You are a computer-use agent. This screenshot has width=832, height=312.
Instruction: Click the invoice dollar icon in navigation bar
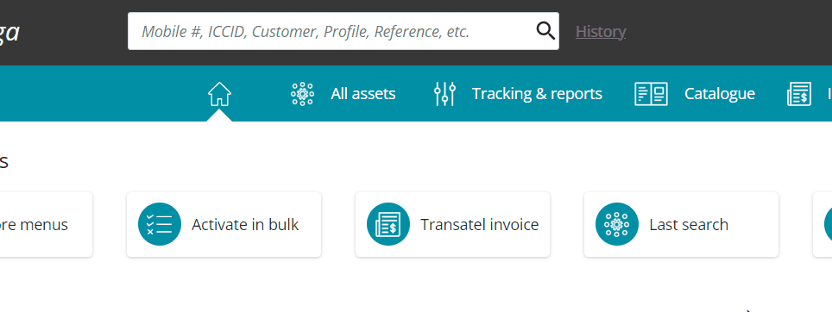799,94
